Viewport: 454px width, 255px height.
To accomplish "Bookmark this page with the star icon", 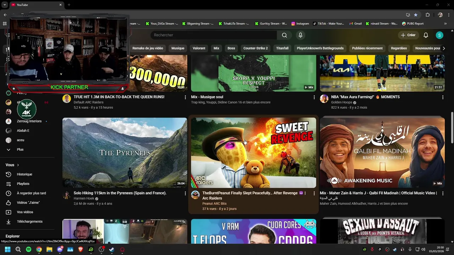I will point(415,15).
